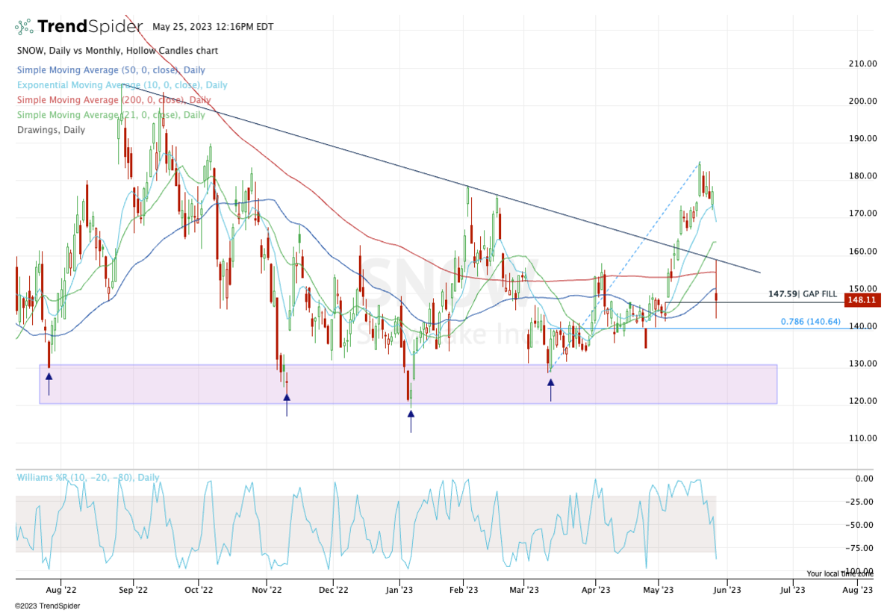This screenshot has width=896, height=613.
Task: Click the 0.786 (140.64) Fibonacci label
Action: (x=810, y=322)
